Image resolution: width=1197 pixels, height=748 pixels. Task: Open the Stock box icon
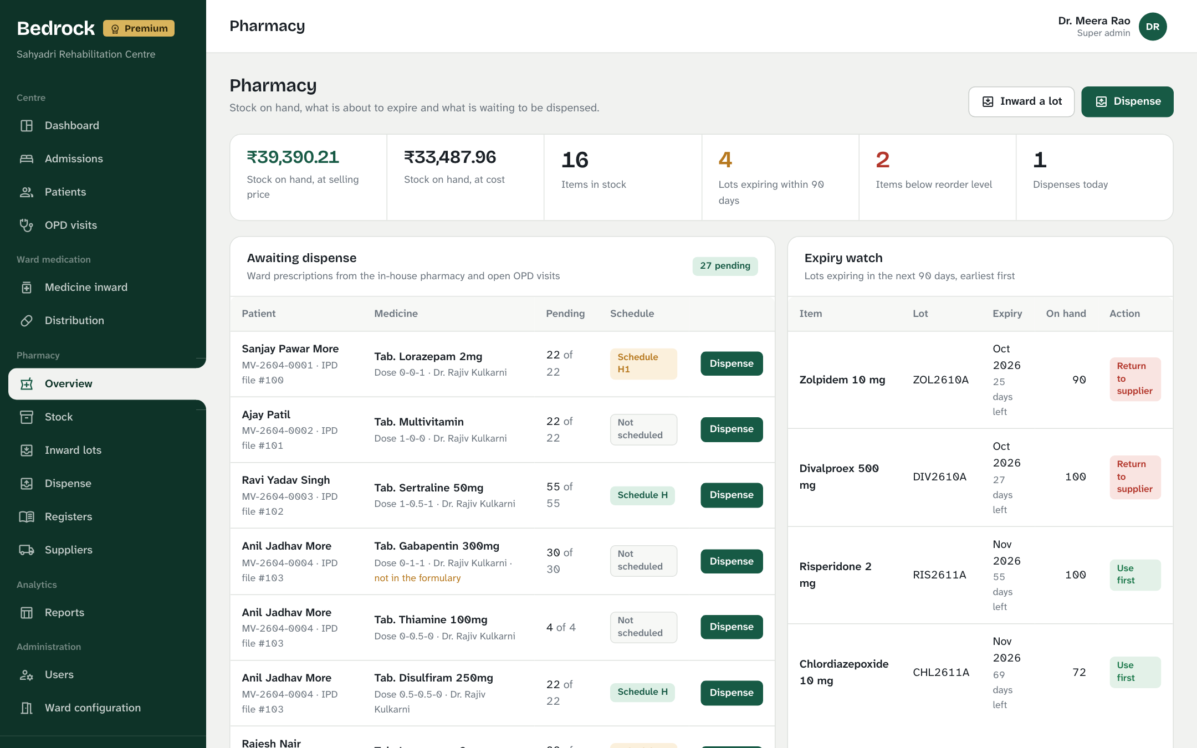[27, 417]
